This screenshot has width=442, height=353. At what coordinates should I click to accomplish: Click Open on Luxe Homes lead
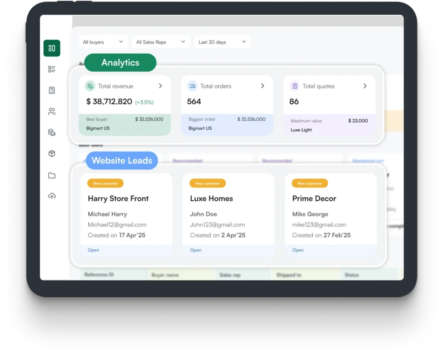point(196,250)
